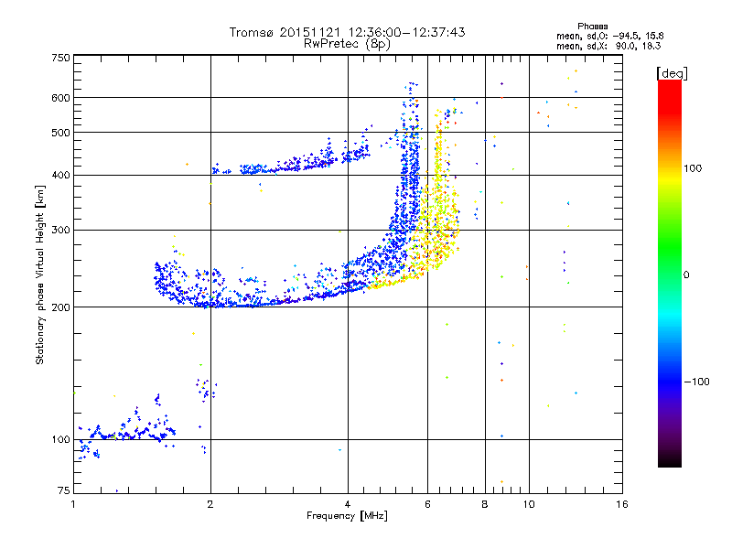This screenshot has width=732, height=549.
Task: Click the black bottom of the colorbar
Action: tap(670, 460)
